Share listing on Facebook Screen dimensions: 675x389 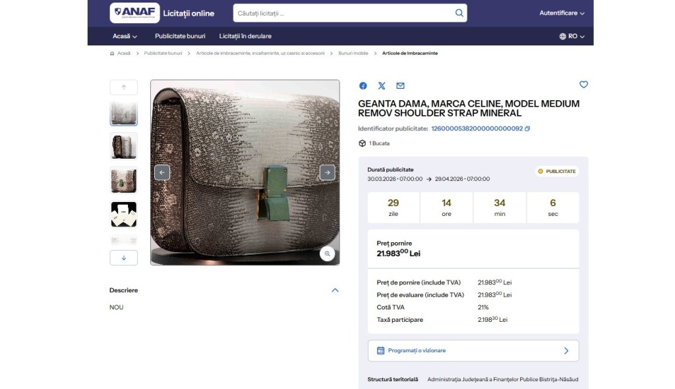point(363,86)
